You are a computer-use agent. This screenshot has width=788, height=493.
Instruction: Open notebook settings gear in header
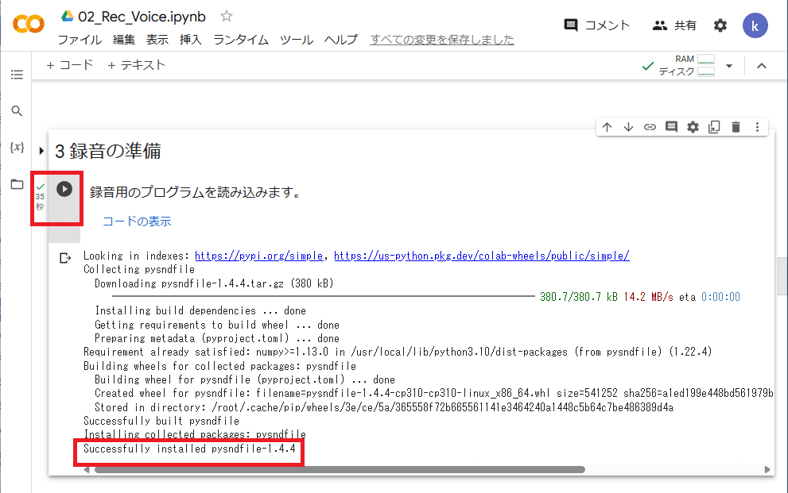pyautogui.click(x=720, y=25)
